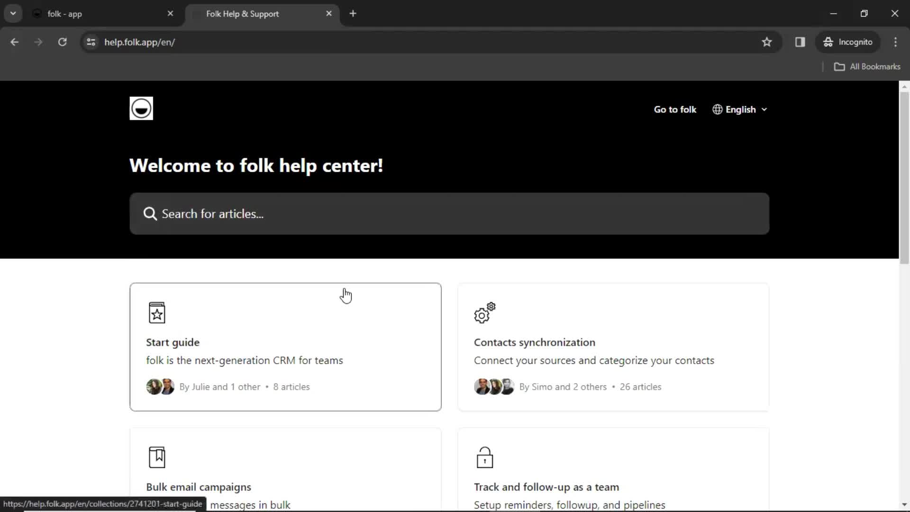The width and height of the screenshot is (910, 512).
Task: Switch to the folk - app tab
Action: [104, 14]
